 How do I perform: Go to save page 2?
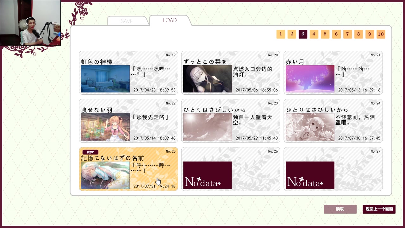pos(292,34)
